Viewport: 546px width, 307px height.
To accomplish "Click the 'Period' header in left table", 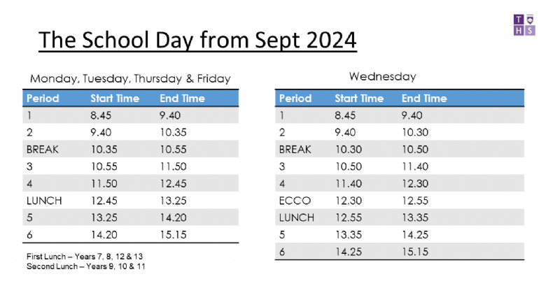I will (x=43, y=99).
